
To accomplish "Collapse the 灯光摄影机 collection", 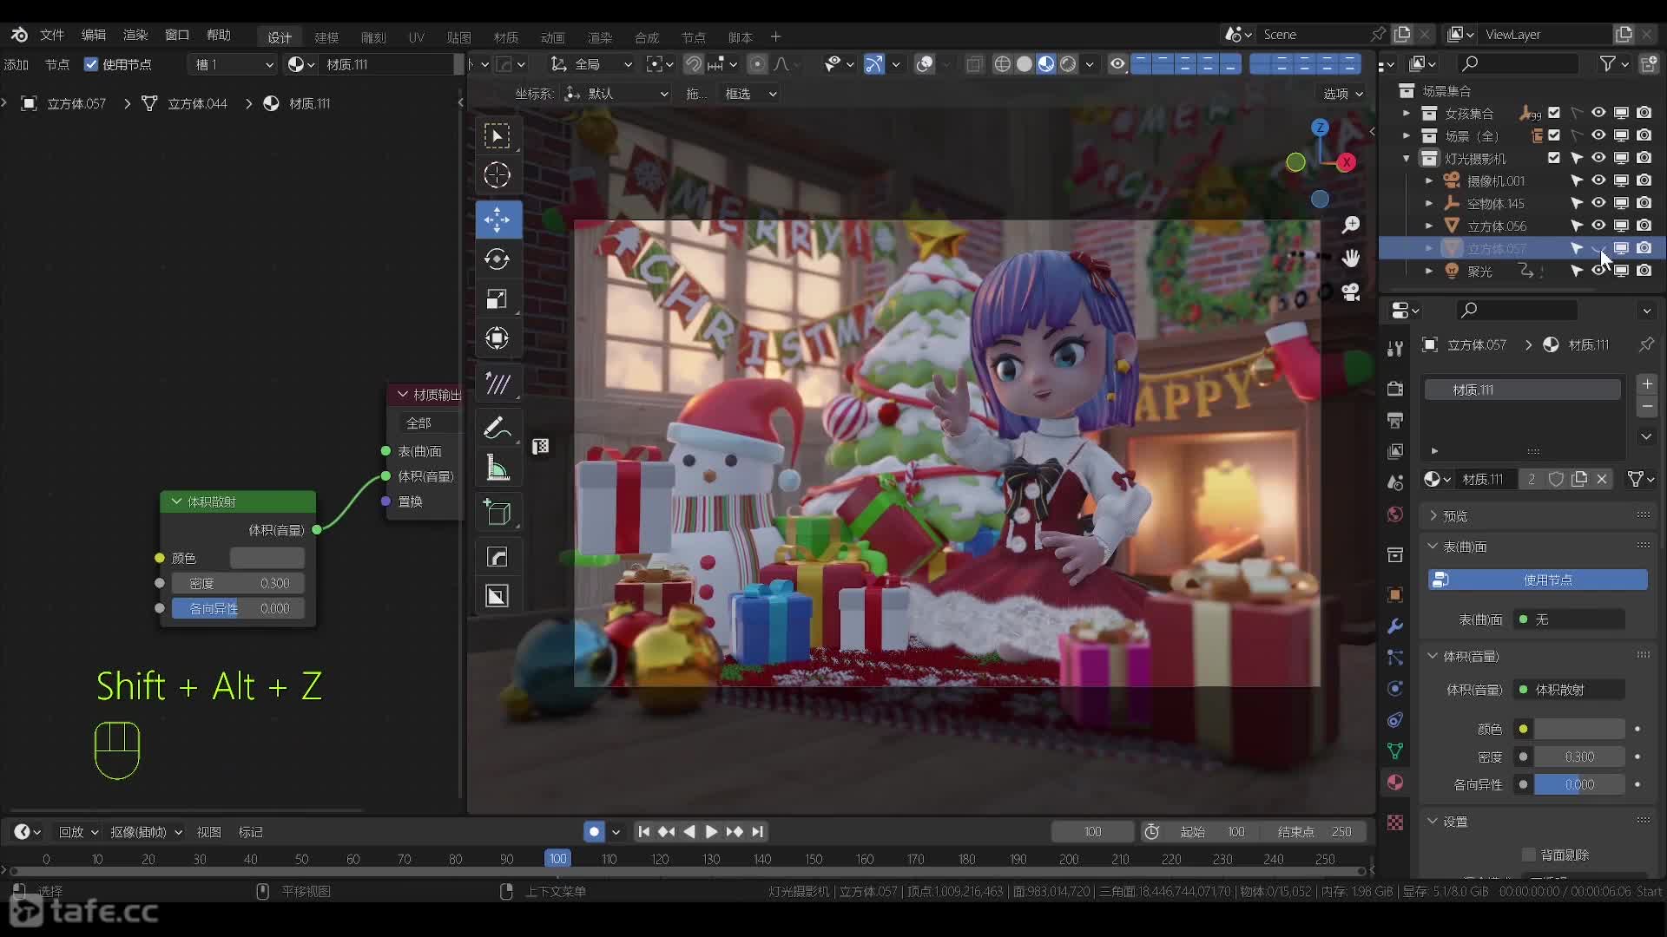I will click(x=1407, y=158).
